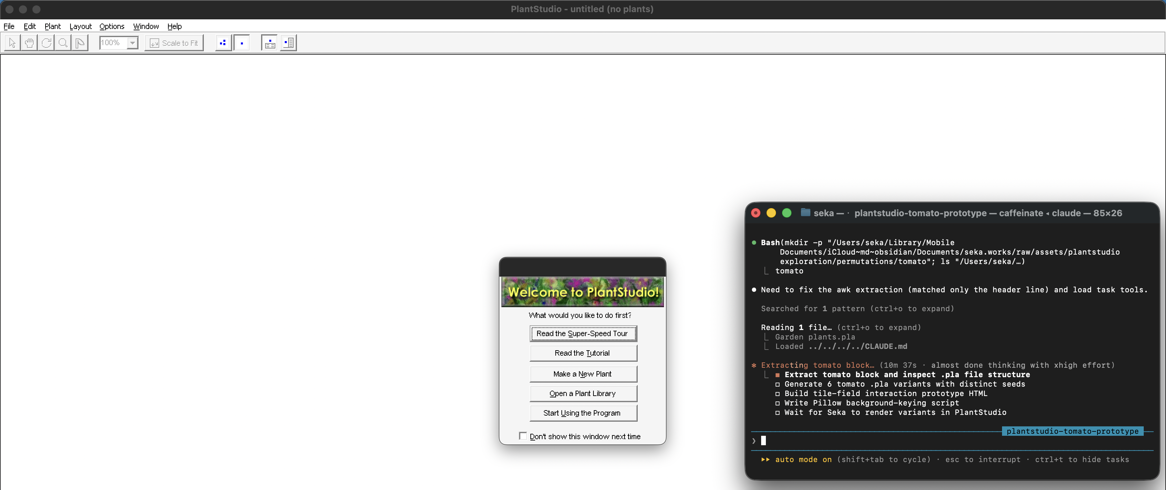Minimize the terminal with yellow button
The height and width of the screenshot is (490, 1166).
[x=771, y=213]
